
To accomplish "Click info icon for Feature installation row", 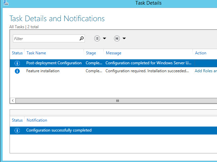I will [x=17, y=71].
